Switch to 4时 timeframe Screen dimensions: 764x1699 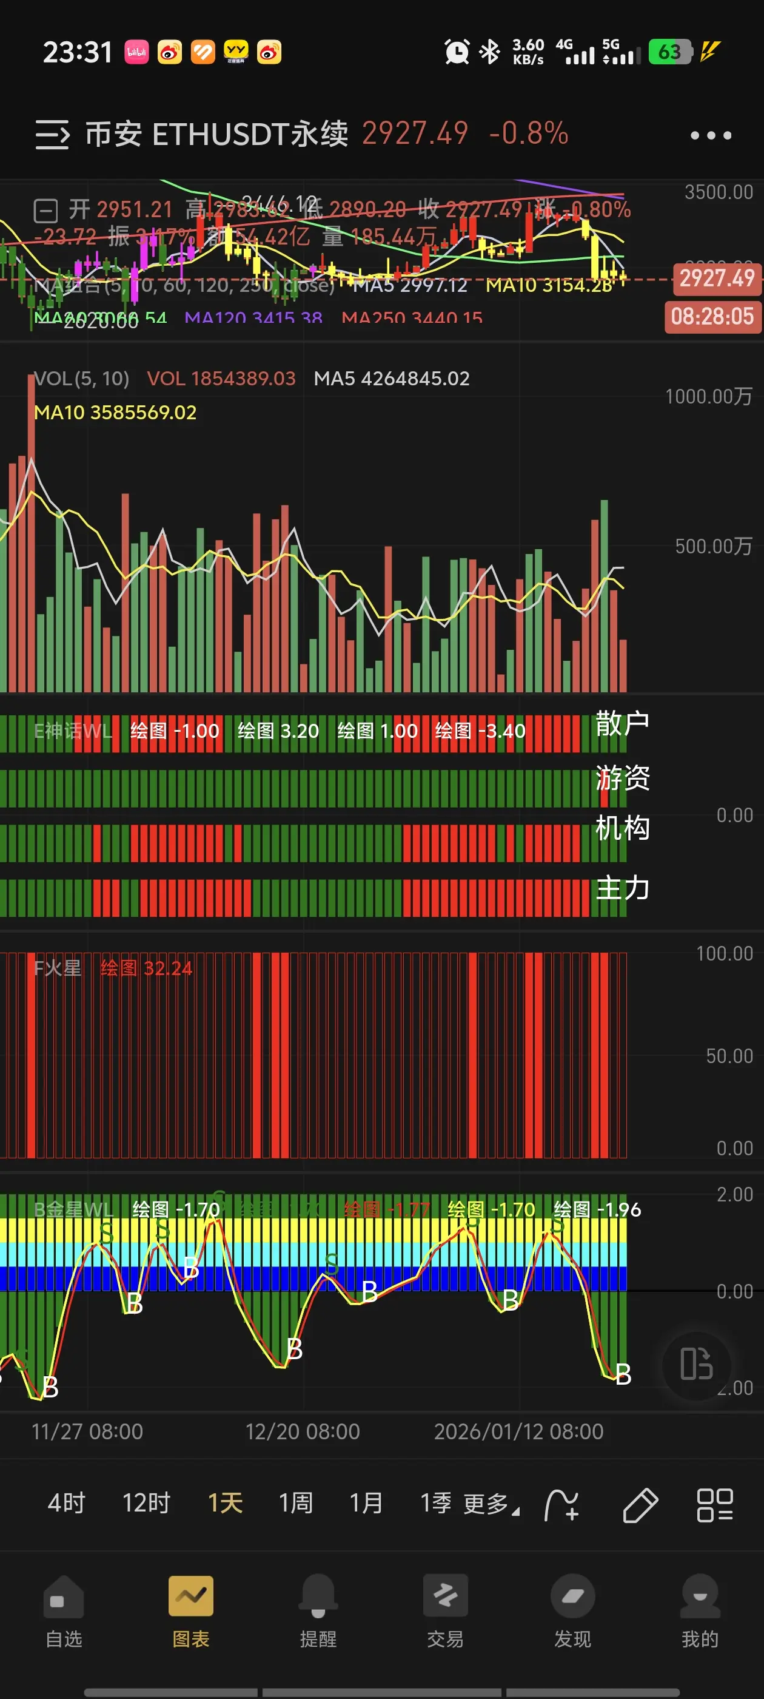pos(67,1503)
